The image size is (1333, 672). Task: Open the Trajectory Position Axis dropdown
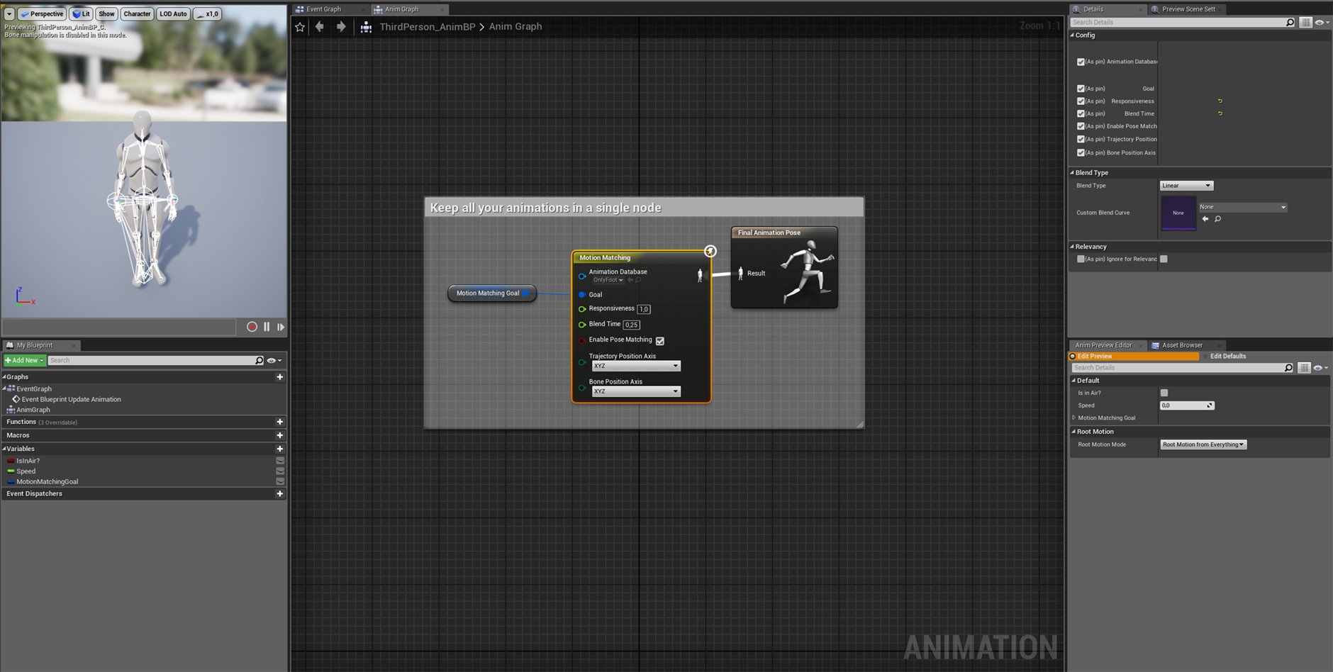pos(635,365)
